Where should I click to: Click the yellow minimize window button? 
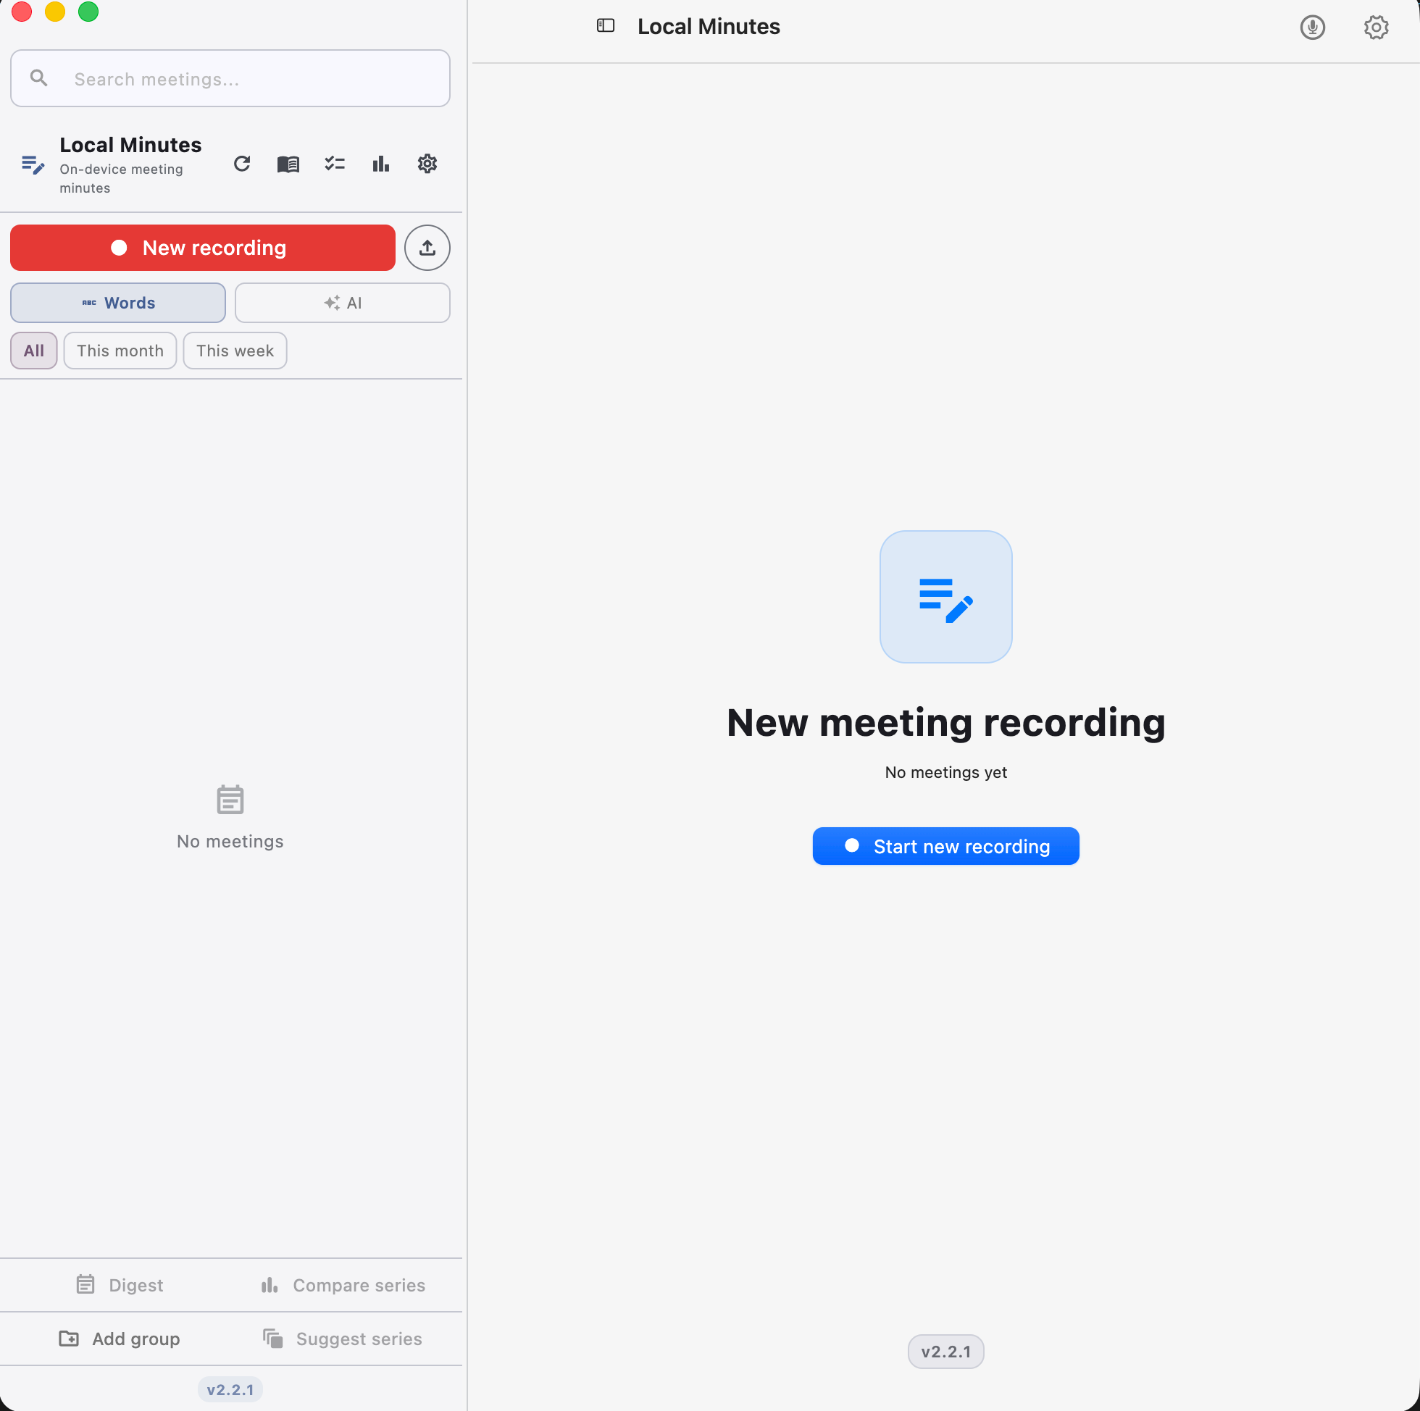pos(55,12)
